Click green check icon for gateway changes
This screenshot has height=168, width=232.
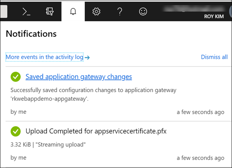[16, 77]
